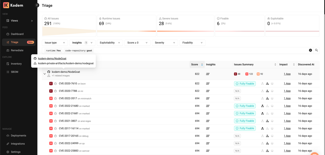This screenshot has width=325, height=155.
Task: Open the 1 App impact link on CVE-2020-7610
Action: click(x=287, y=83)
